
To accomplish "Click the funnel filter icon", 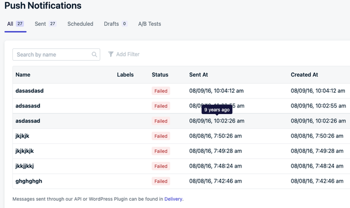I will pos(111,54).
